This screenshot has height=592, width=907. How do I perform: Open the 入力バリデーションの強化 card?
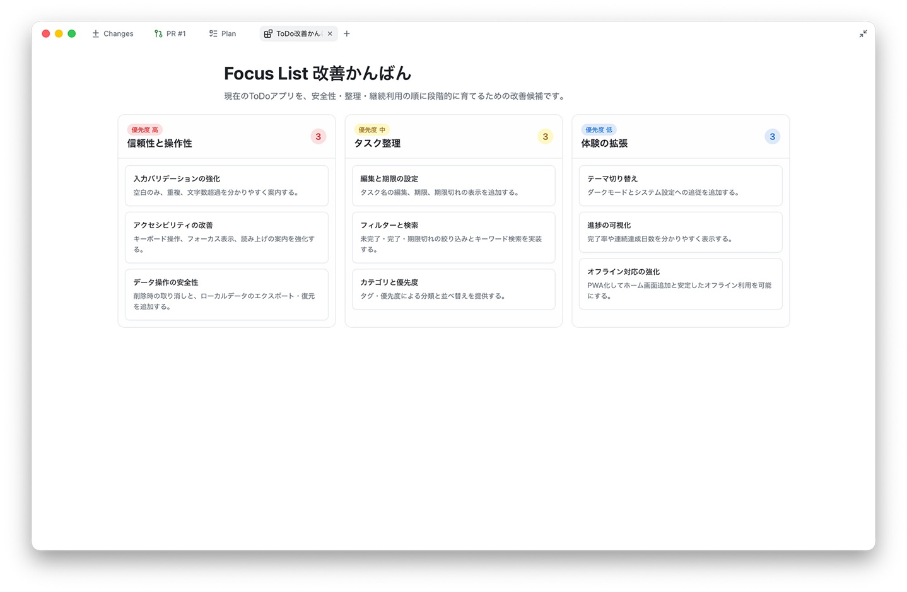click(226, 185)
